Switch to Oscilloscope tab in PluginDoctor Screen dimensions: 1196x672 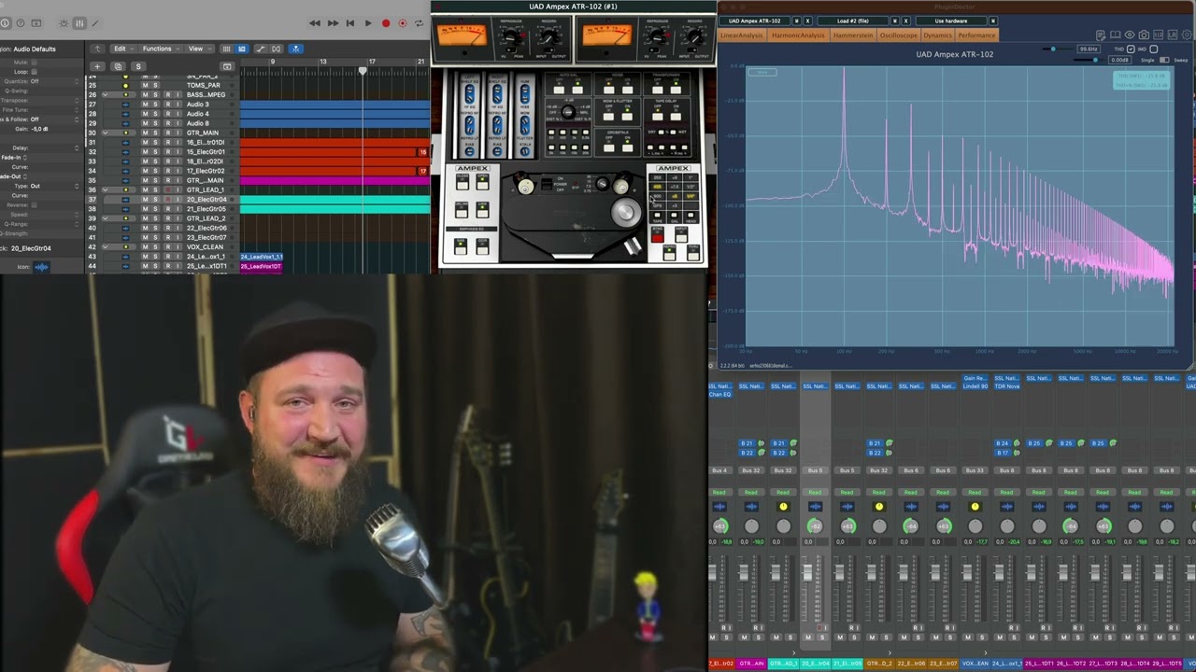899,35
